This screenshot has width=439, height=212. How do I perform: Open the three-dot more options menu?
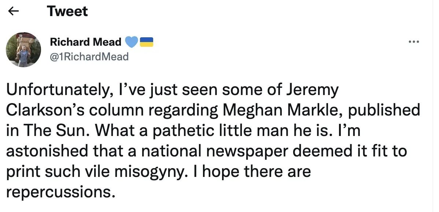click(x=413, y=42)
